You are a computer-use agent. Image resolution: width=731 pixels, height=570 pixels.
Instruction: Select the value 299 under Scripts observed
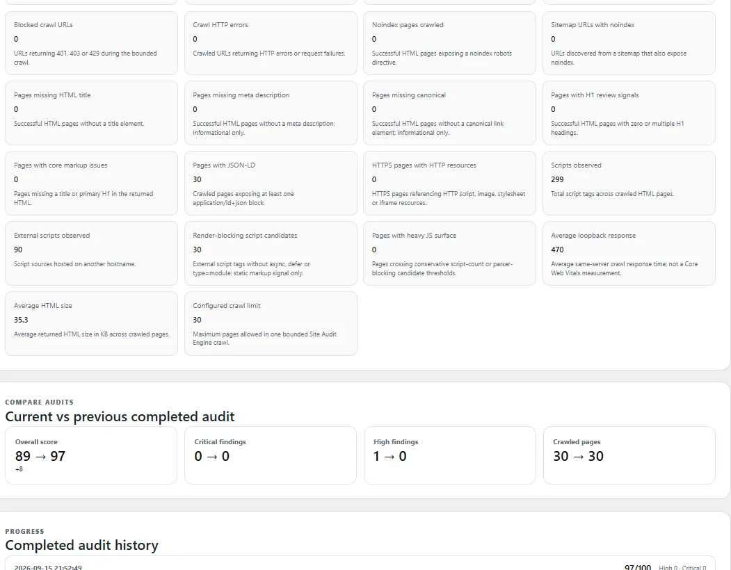pyautogui.click(x=557, y=179)
